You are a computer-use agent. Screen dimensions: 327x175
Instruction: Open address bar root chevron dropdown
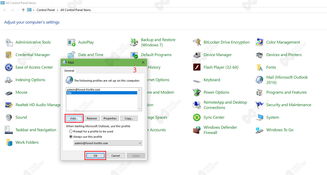34,10
